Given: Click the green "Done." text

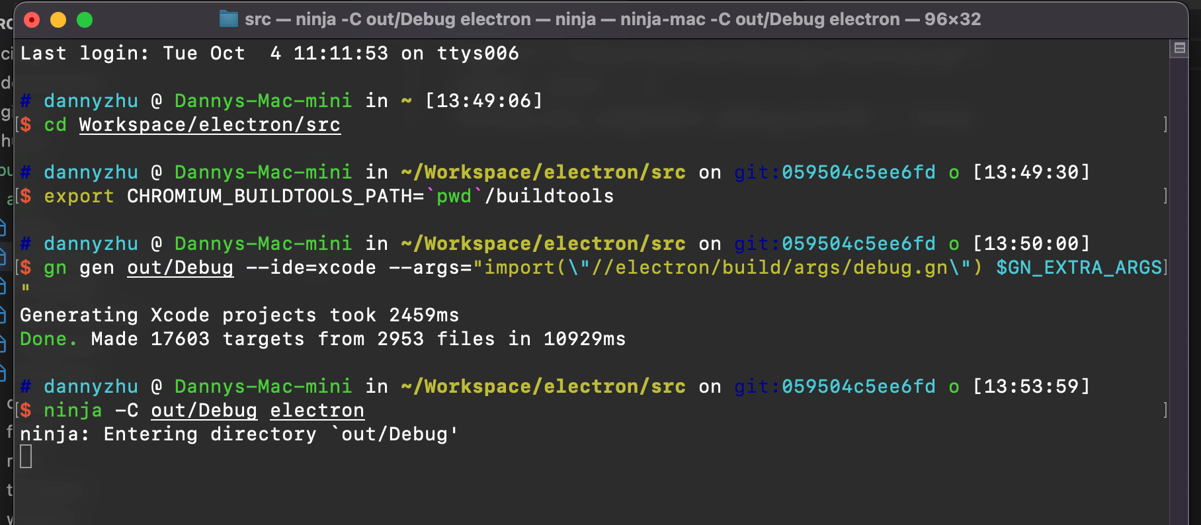Looking at the screenshot, I should tap(49, 339).
